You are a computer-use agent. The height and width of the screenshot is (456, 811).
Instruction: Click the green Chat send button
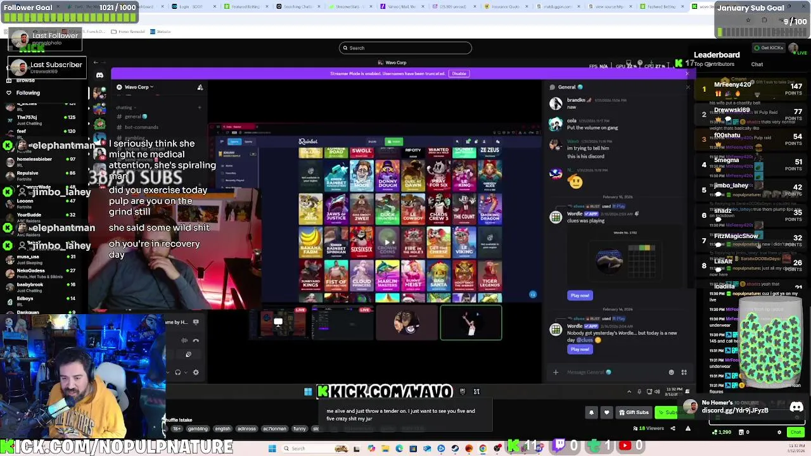pyautogui.click(x=795, y=433)
